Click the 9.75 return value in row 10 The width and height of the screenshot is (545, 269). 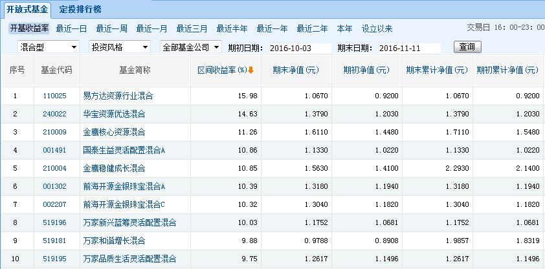click(x=250, y=259)
